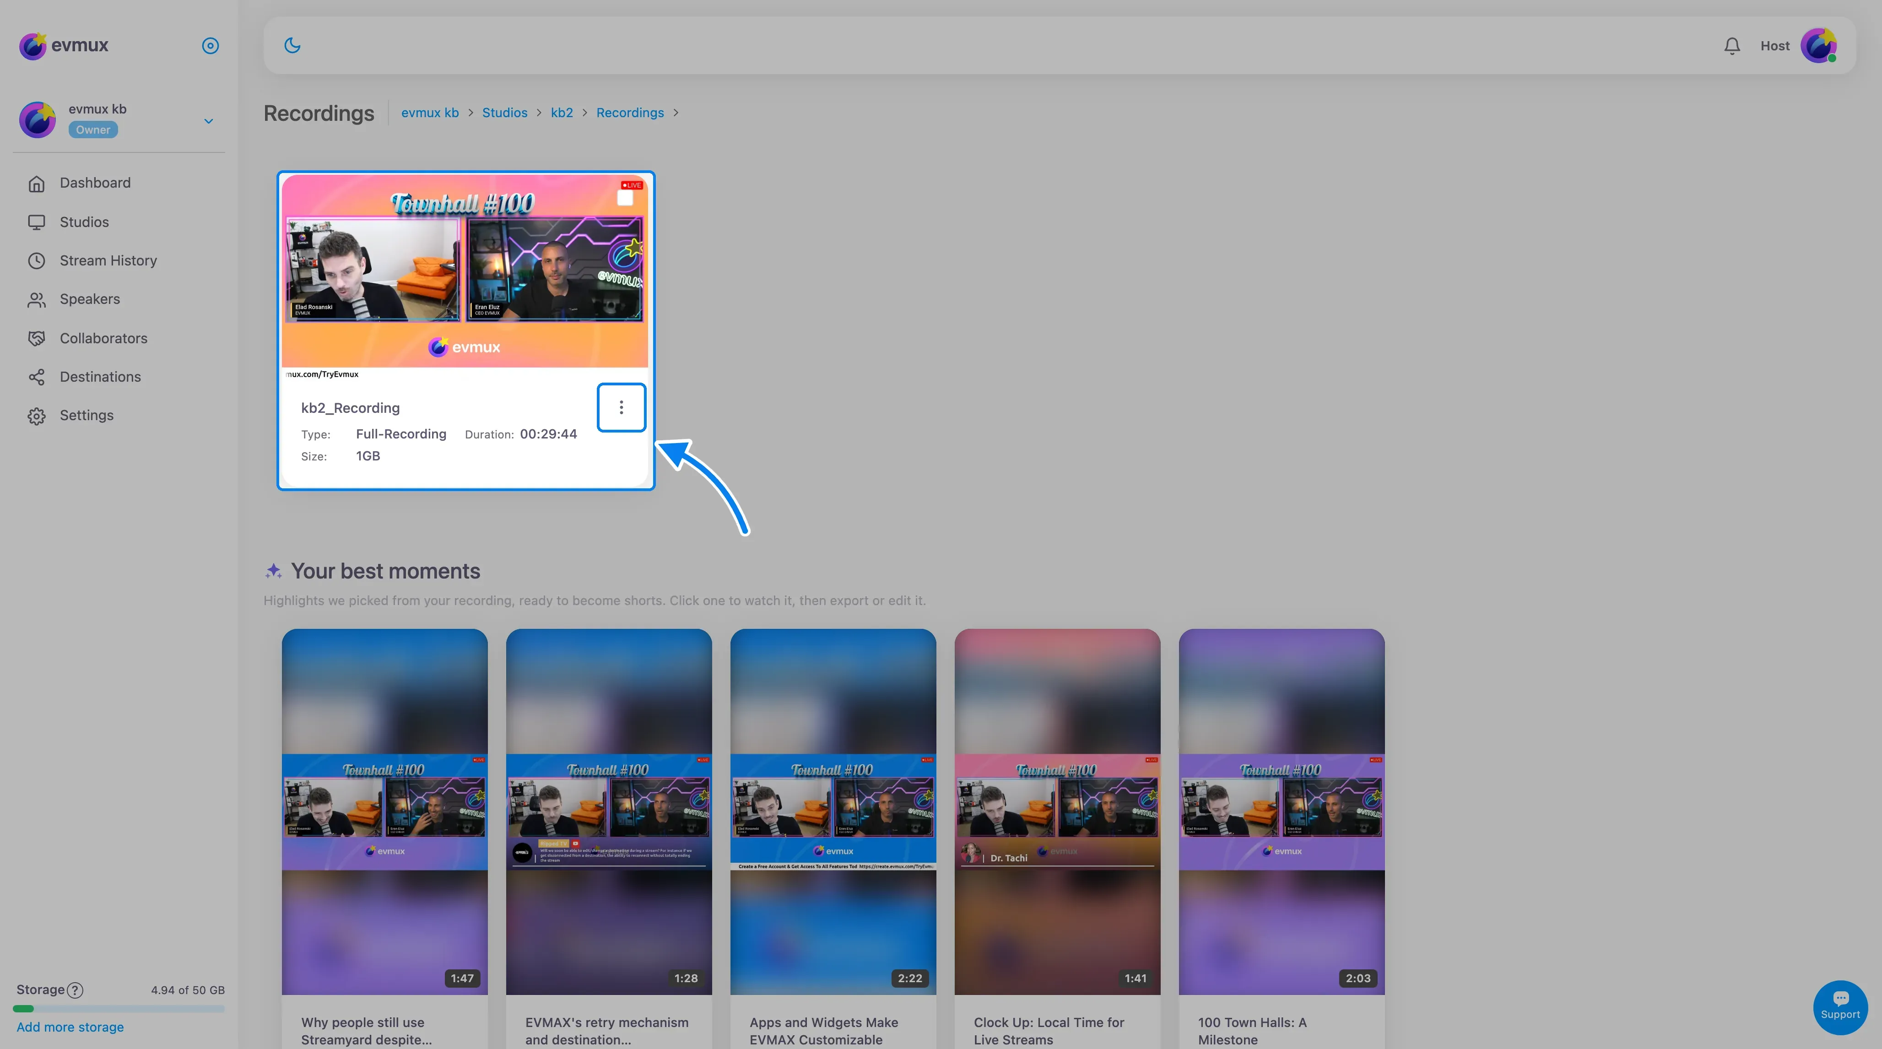Image resolution: width=1882 pixels, height=1049 pixels.
Task: Click the '4.94 of 50 GB' storage text
Action: (x=188, y=990)
